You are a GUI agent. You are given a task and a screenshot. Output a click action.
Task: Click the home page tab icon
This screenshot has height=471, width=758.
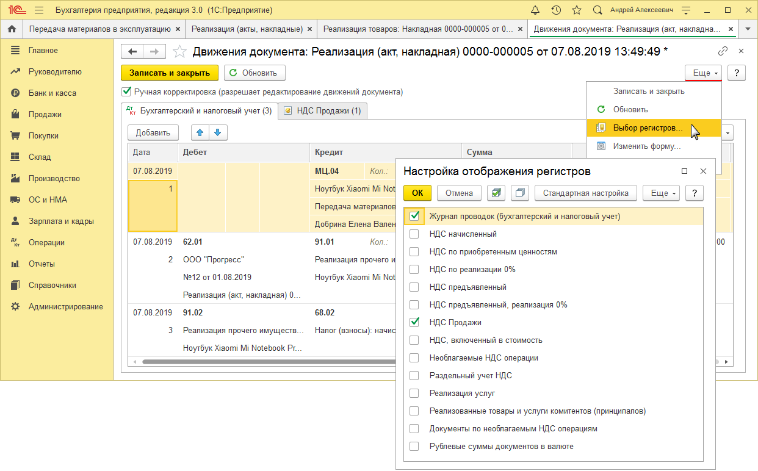[11, 29]
